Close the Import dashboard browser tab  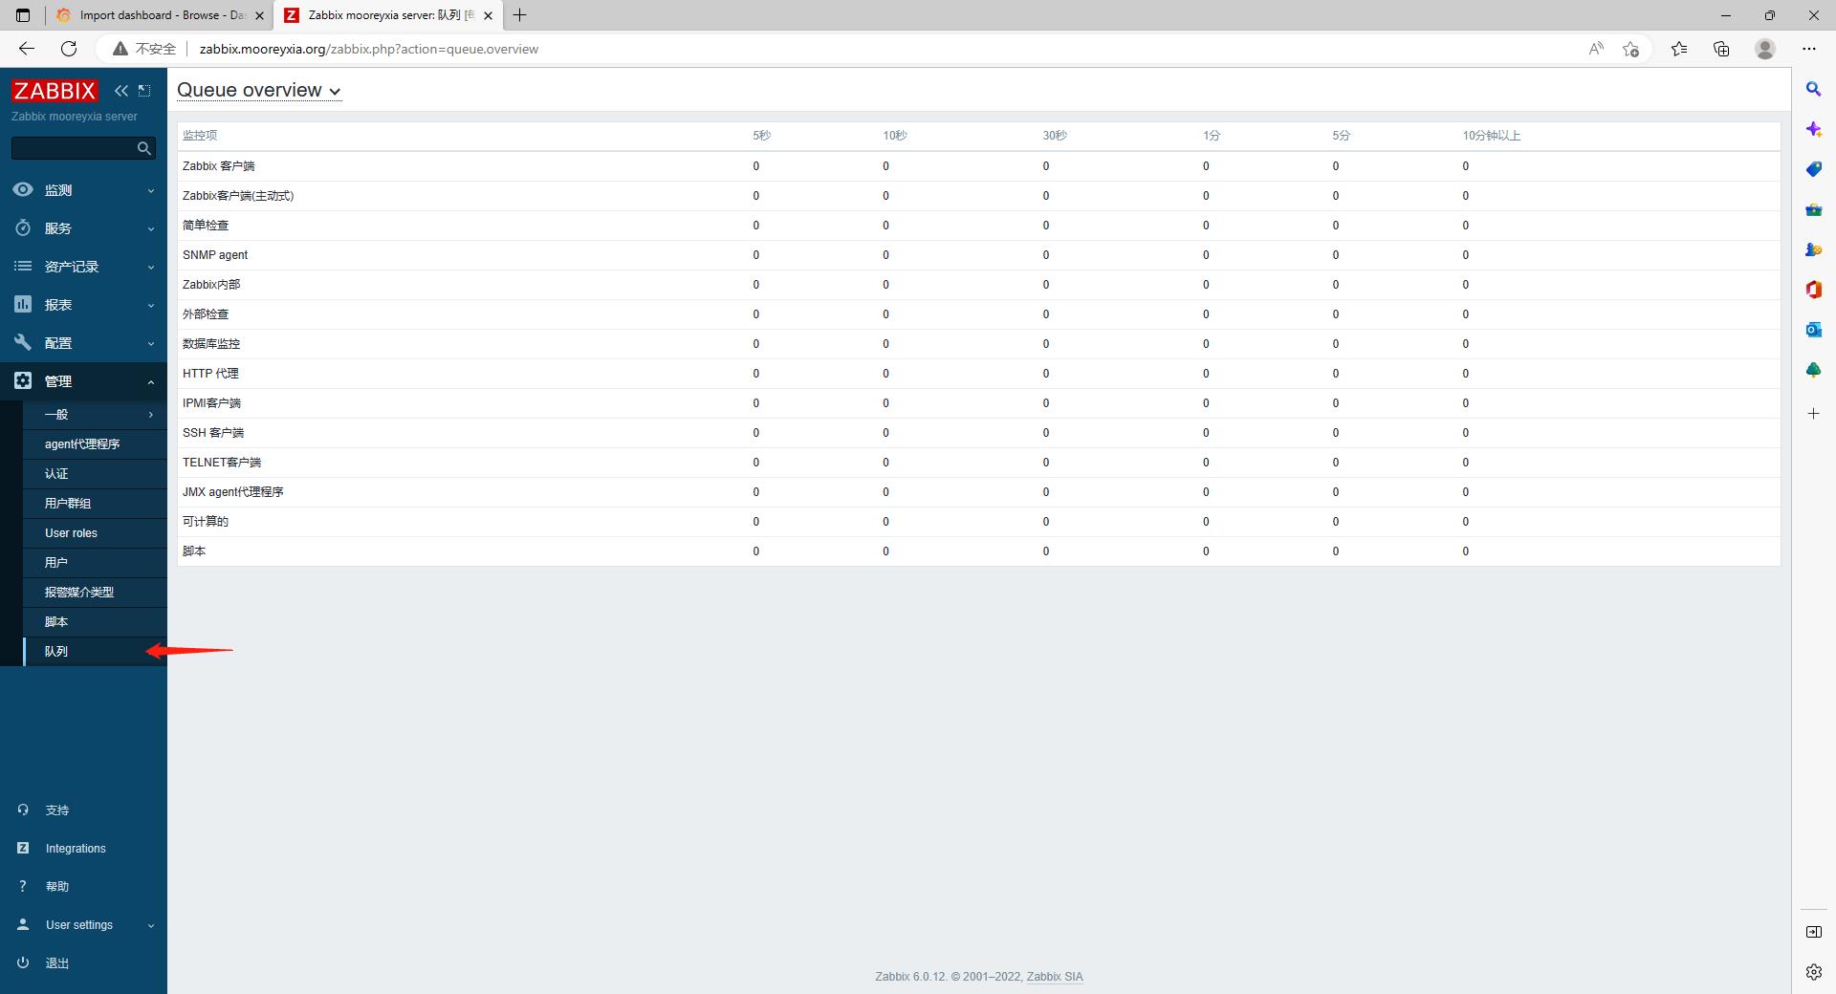tap(259, 15)
